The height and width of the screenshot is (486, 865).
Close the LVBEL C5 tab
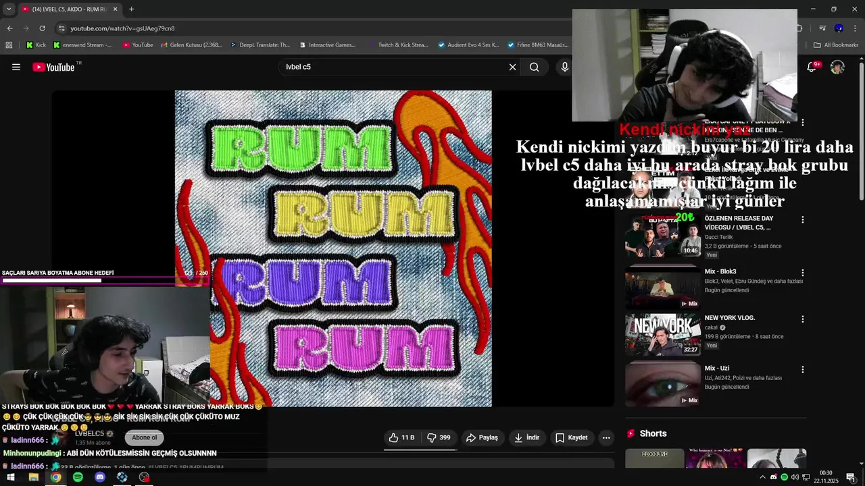115,9
